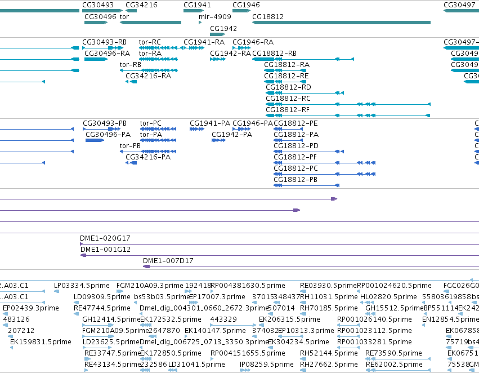Click the CG18812-PD protein feature
The width and height of the screenshot is (479, 373).
pyautogui.click(x=309, y=152)
